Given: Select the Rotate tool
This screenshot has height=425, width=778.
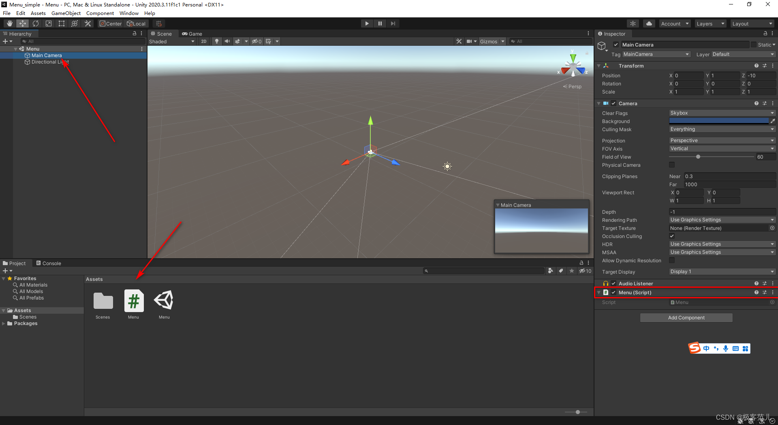Looking at the screenshot, I should tap(36, 23).
